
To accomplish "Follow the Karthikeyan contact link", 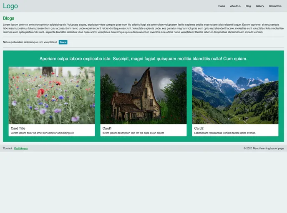I will (x=21, y=149).
